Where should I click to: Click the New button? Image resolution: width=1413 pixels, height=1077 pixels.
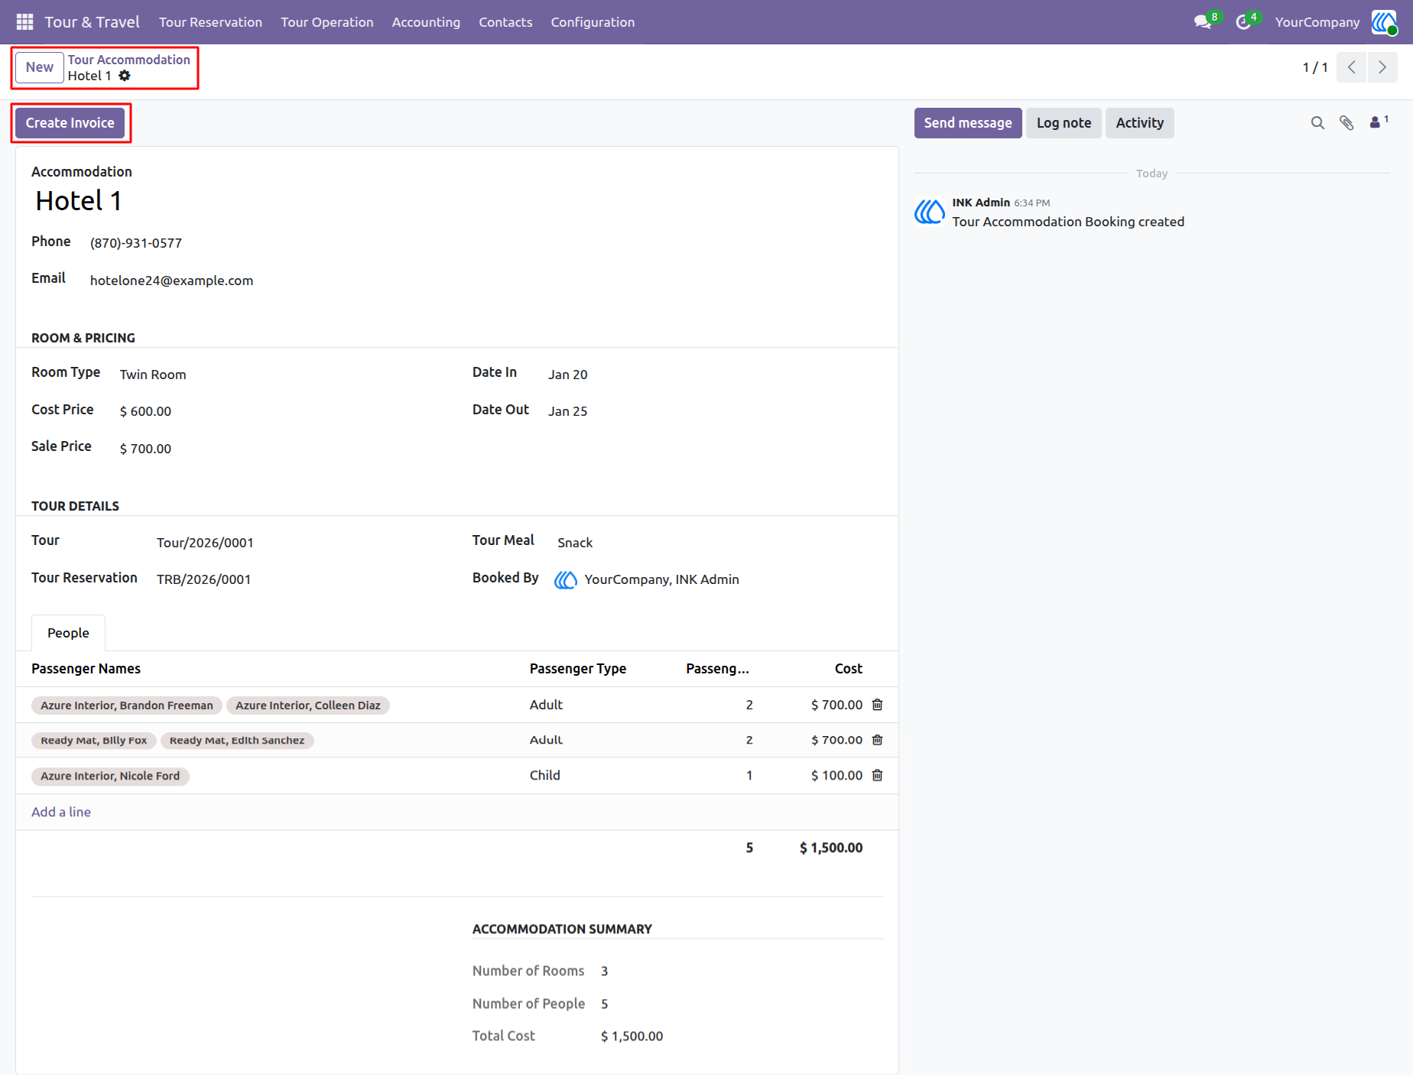tap(40, 67)
